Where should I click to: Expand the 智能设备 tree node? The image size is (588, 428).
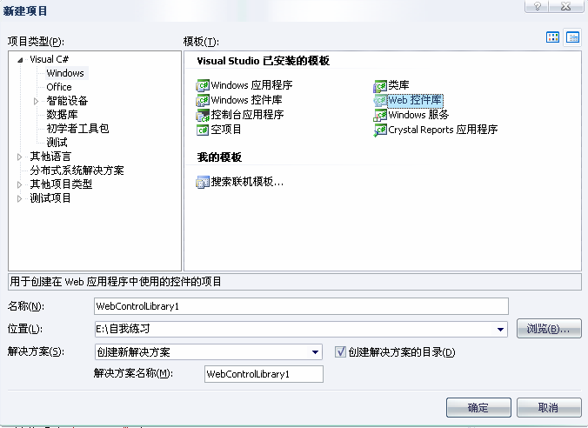click(x=36, y=101)
